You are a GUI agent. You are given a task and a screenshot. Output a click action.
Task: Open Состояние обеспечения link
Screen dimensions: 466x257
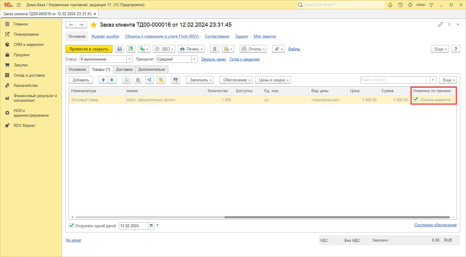436,225
